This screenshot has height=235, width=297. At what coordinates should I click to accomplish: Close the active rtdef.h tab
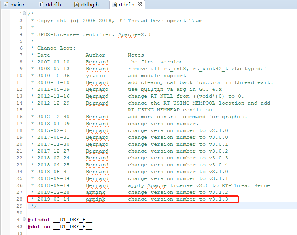139,5
